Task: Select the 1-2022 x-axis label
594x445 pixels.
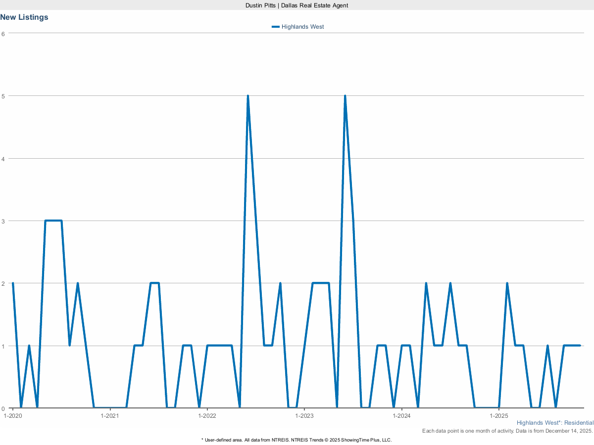Action: (x=207, y=416)
